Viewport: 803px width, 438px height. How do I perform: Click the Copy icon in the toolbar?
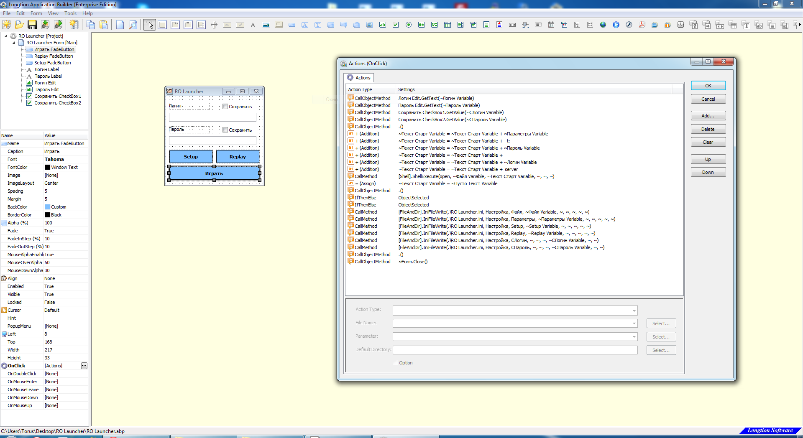click(x=90, y=25)
